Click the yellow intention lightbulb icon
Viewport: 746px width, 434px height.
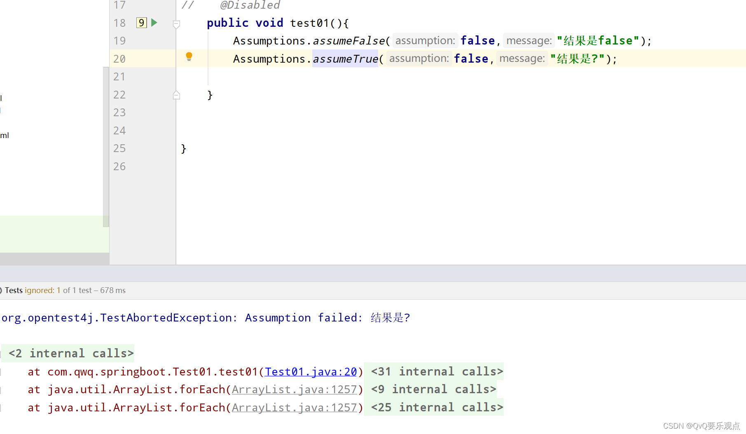point(189,57)
